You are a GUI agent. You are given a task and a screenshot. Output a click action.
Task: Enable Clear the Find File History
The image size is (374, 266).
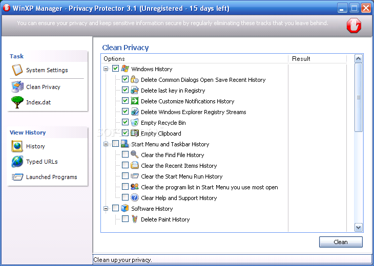[x=125, y=154]
